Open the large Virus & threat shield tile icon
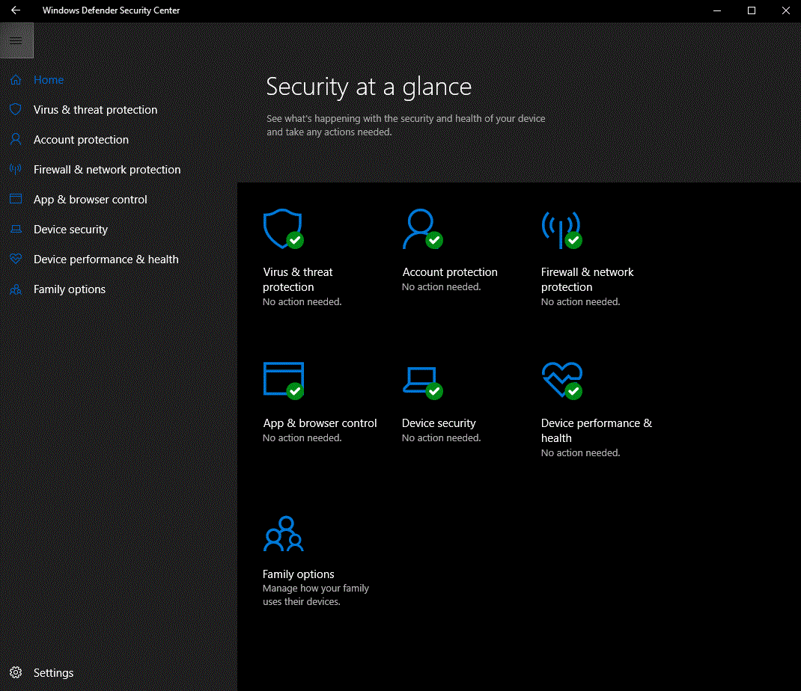The image size is (801, 691). click(283, 229)
